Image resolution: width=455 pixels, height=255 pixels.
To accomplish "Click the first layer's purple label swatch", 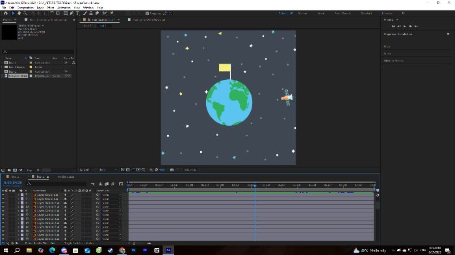I will tap(22, 195).
